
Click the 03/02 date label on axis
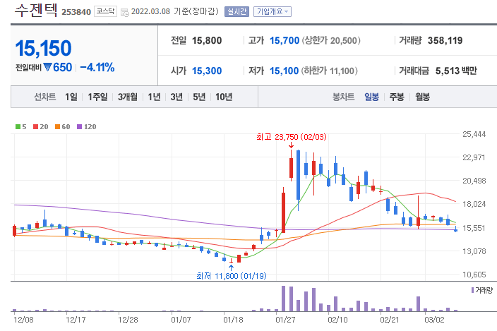click(434, 320)
